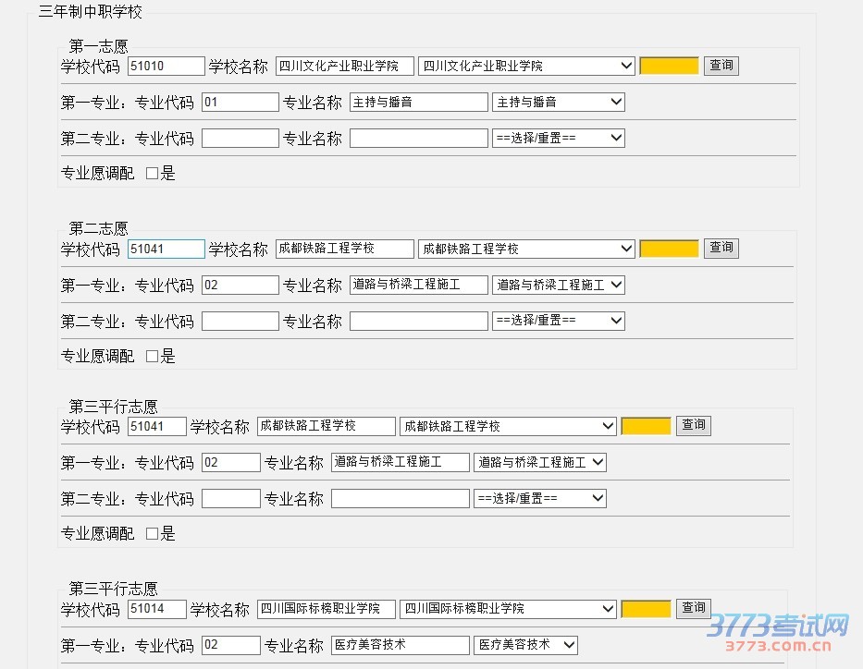Expand the 主持与播音 major dropdown

point(558,103)
